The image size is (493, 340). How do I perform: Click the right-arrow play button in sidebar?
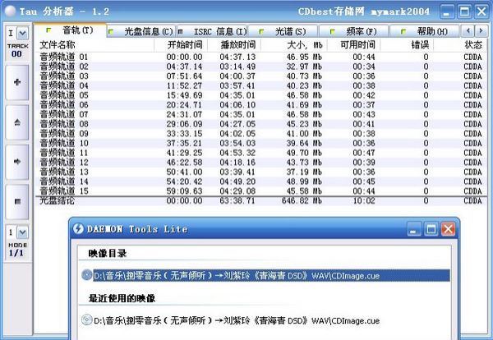click(x=17, y=162)
